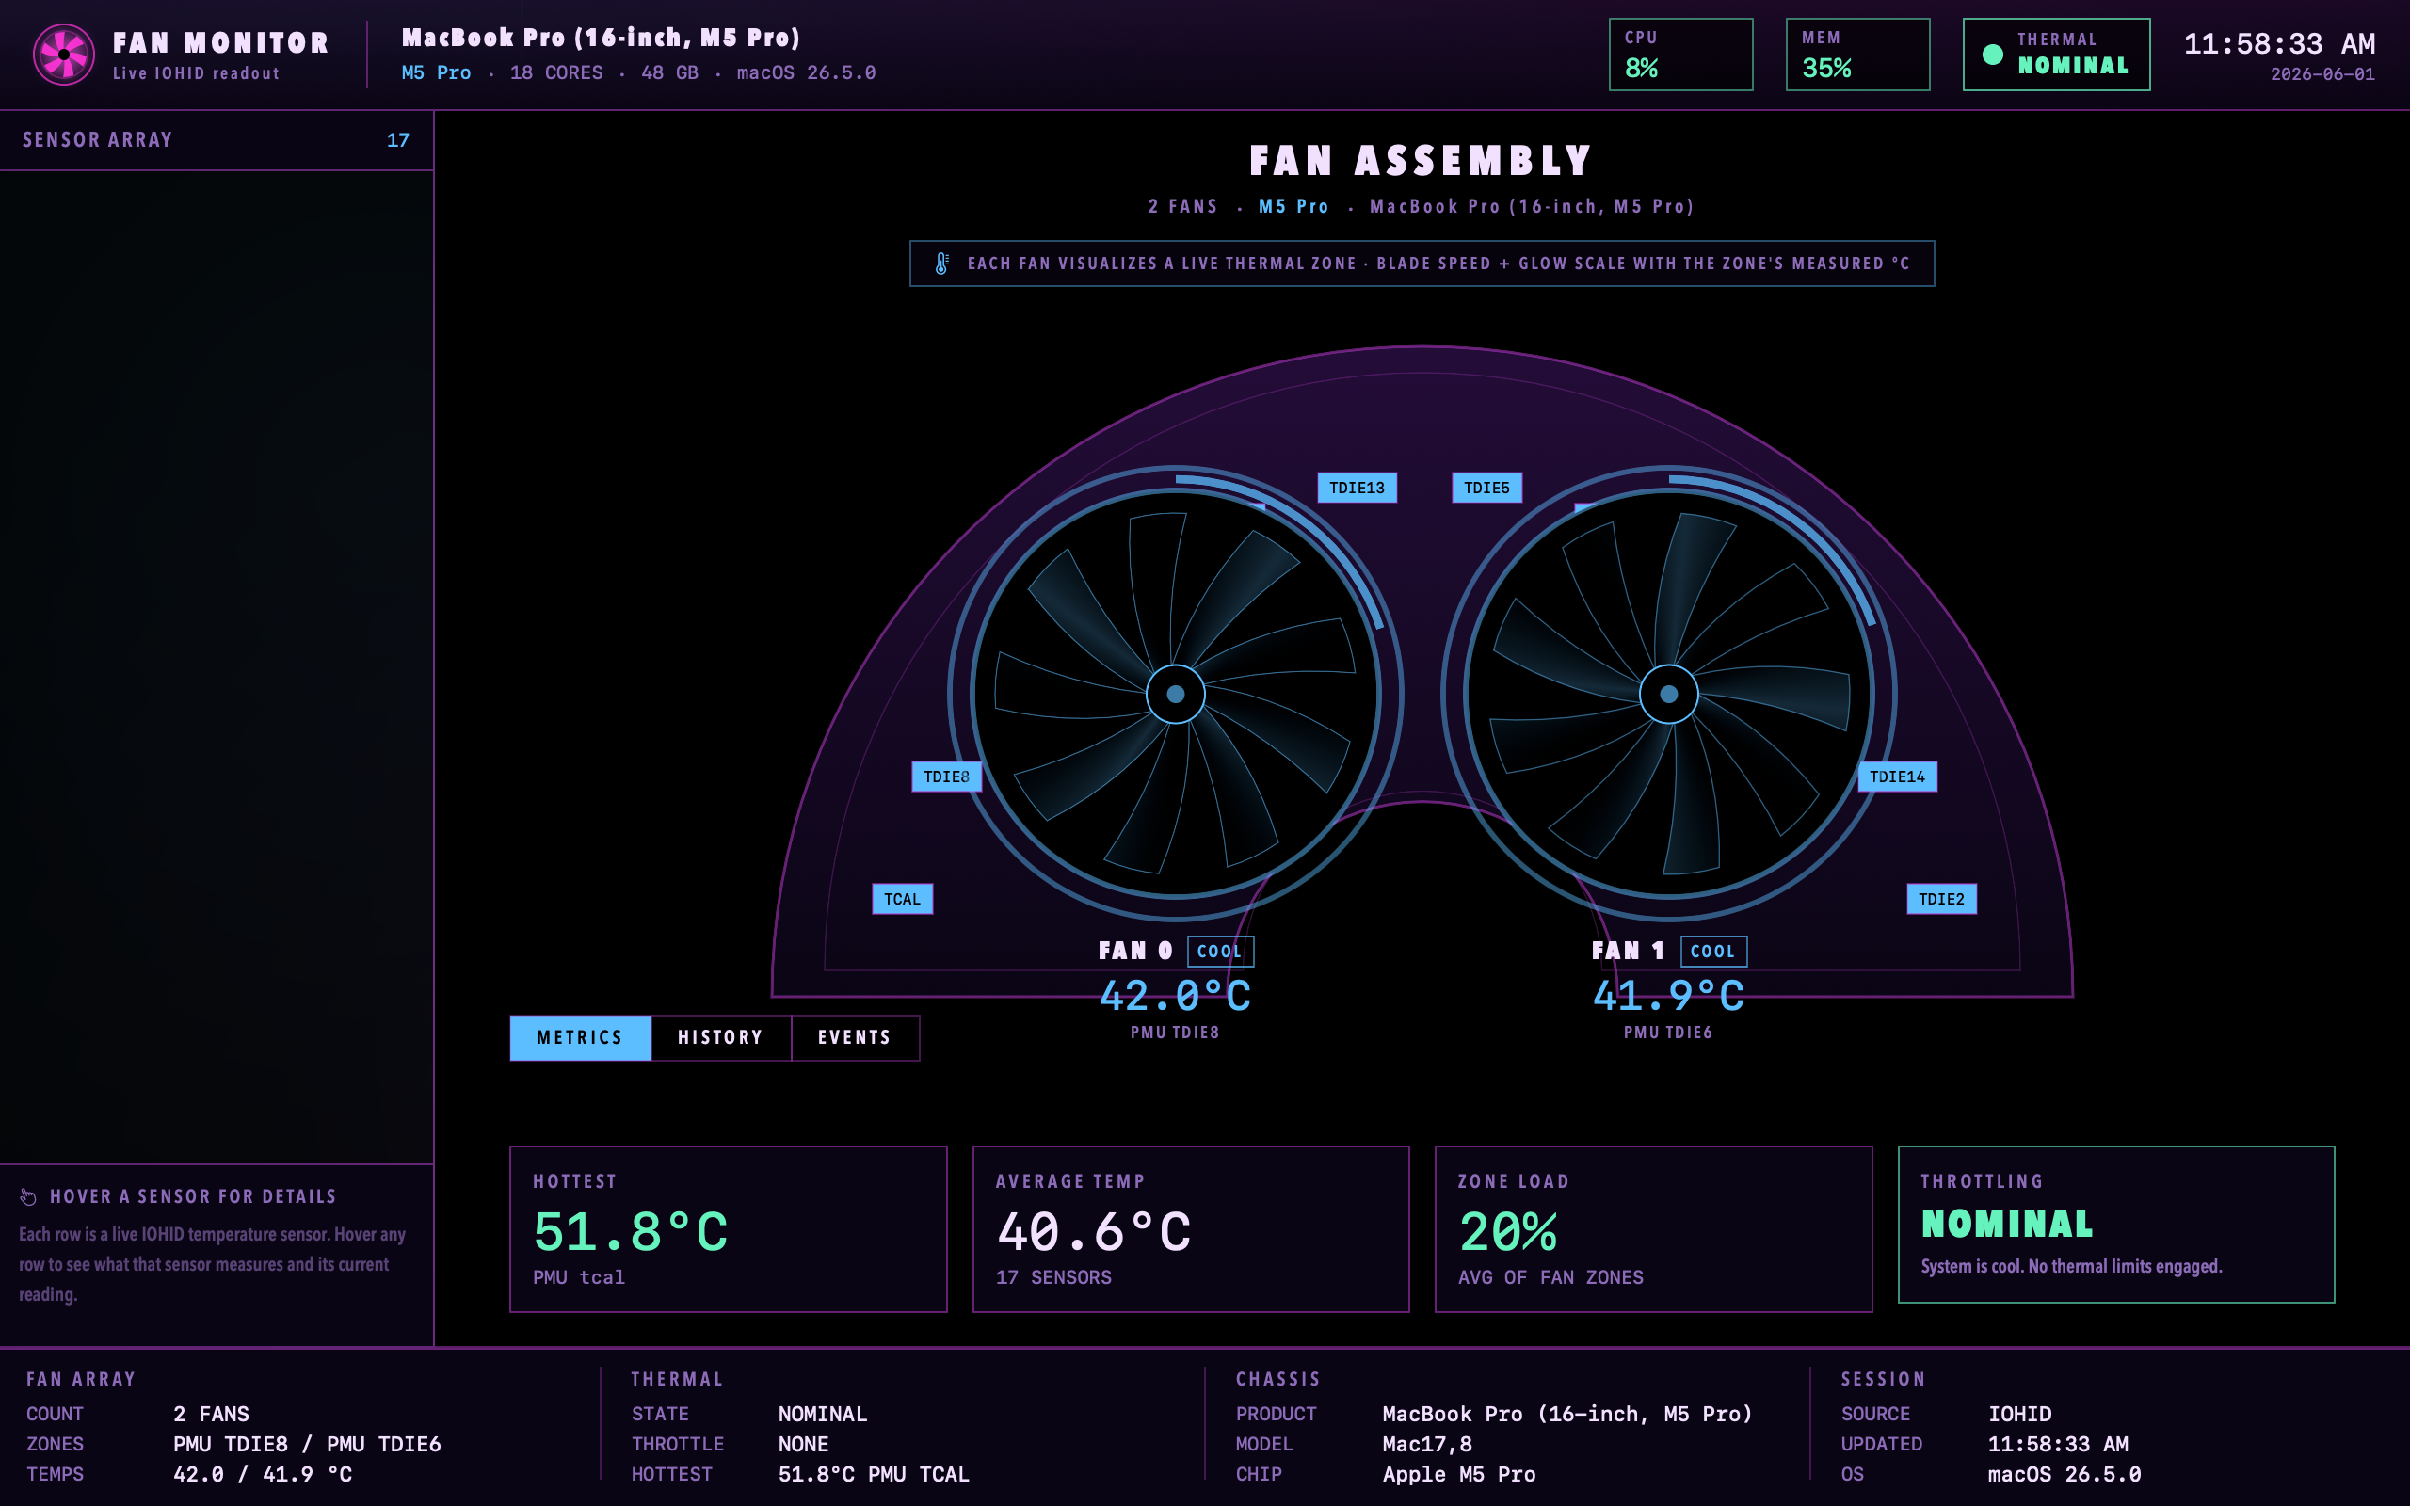
Task: Click the PMU tcal label in Hottest card
Action: tap(579, 1278)
